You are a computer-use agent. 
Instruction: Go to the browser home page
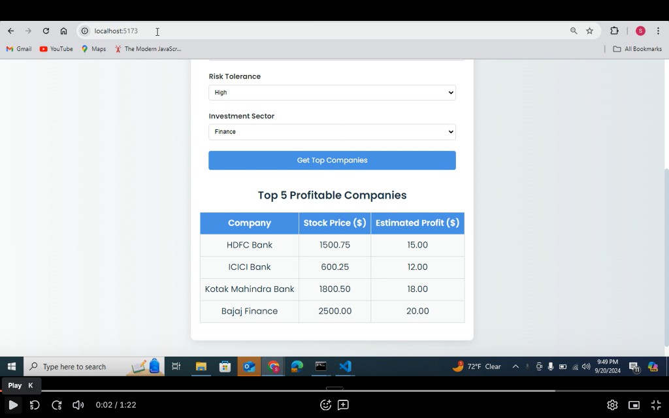tap(63, 31)
